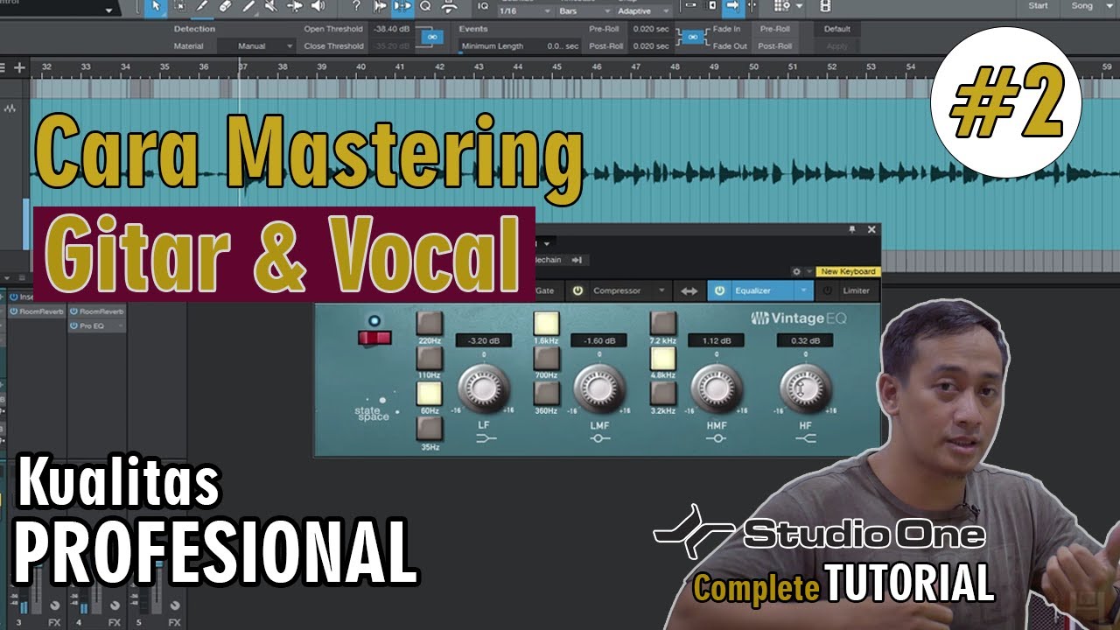Toggle the highlighted Snap icon in toolbar
Image resolution: width=1120 pixels, height=630 pixels.
(x=402, y=7)
